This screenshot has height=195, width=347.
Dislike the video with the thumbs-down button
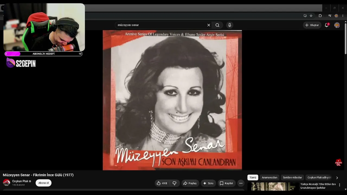pos(175,183)
